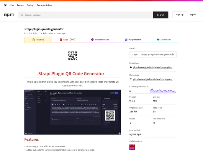Click the magnifier icon in the search box
203x151 pixels.
click(22, 15)
